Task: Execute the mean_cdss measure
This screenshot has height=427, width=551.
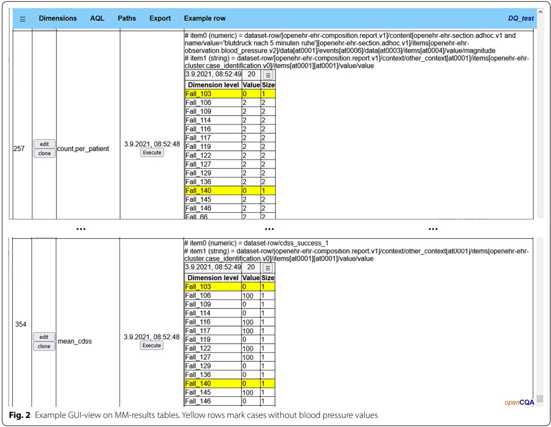Action: click(152, 346)
